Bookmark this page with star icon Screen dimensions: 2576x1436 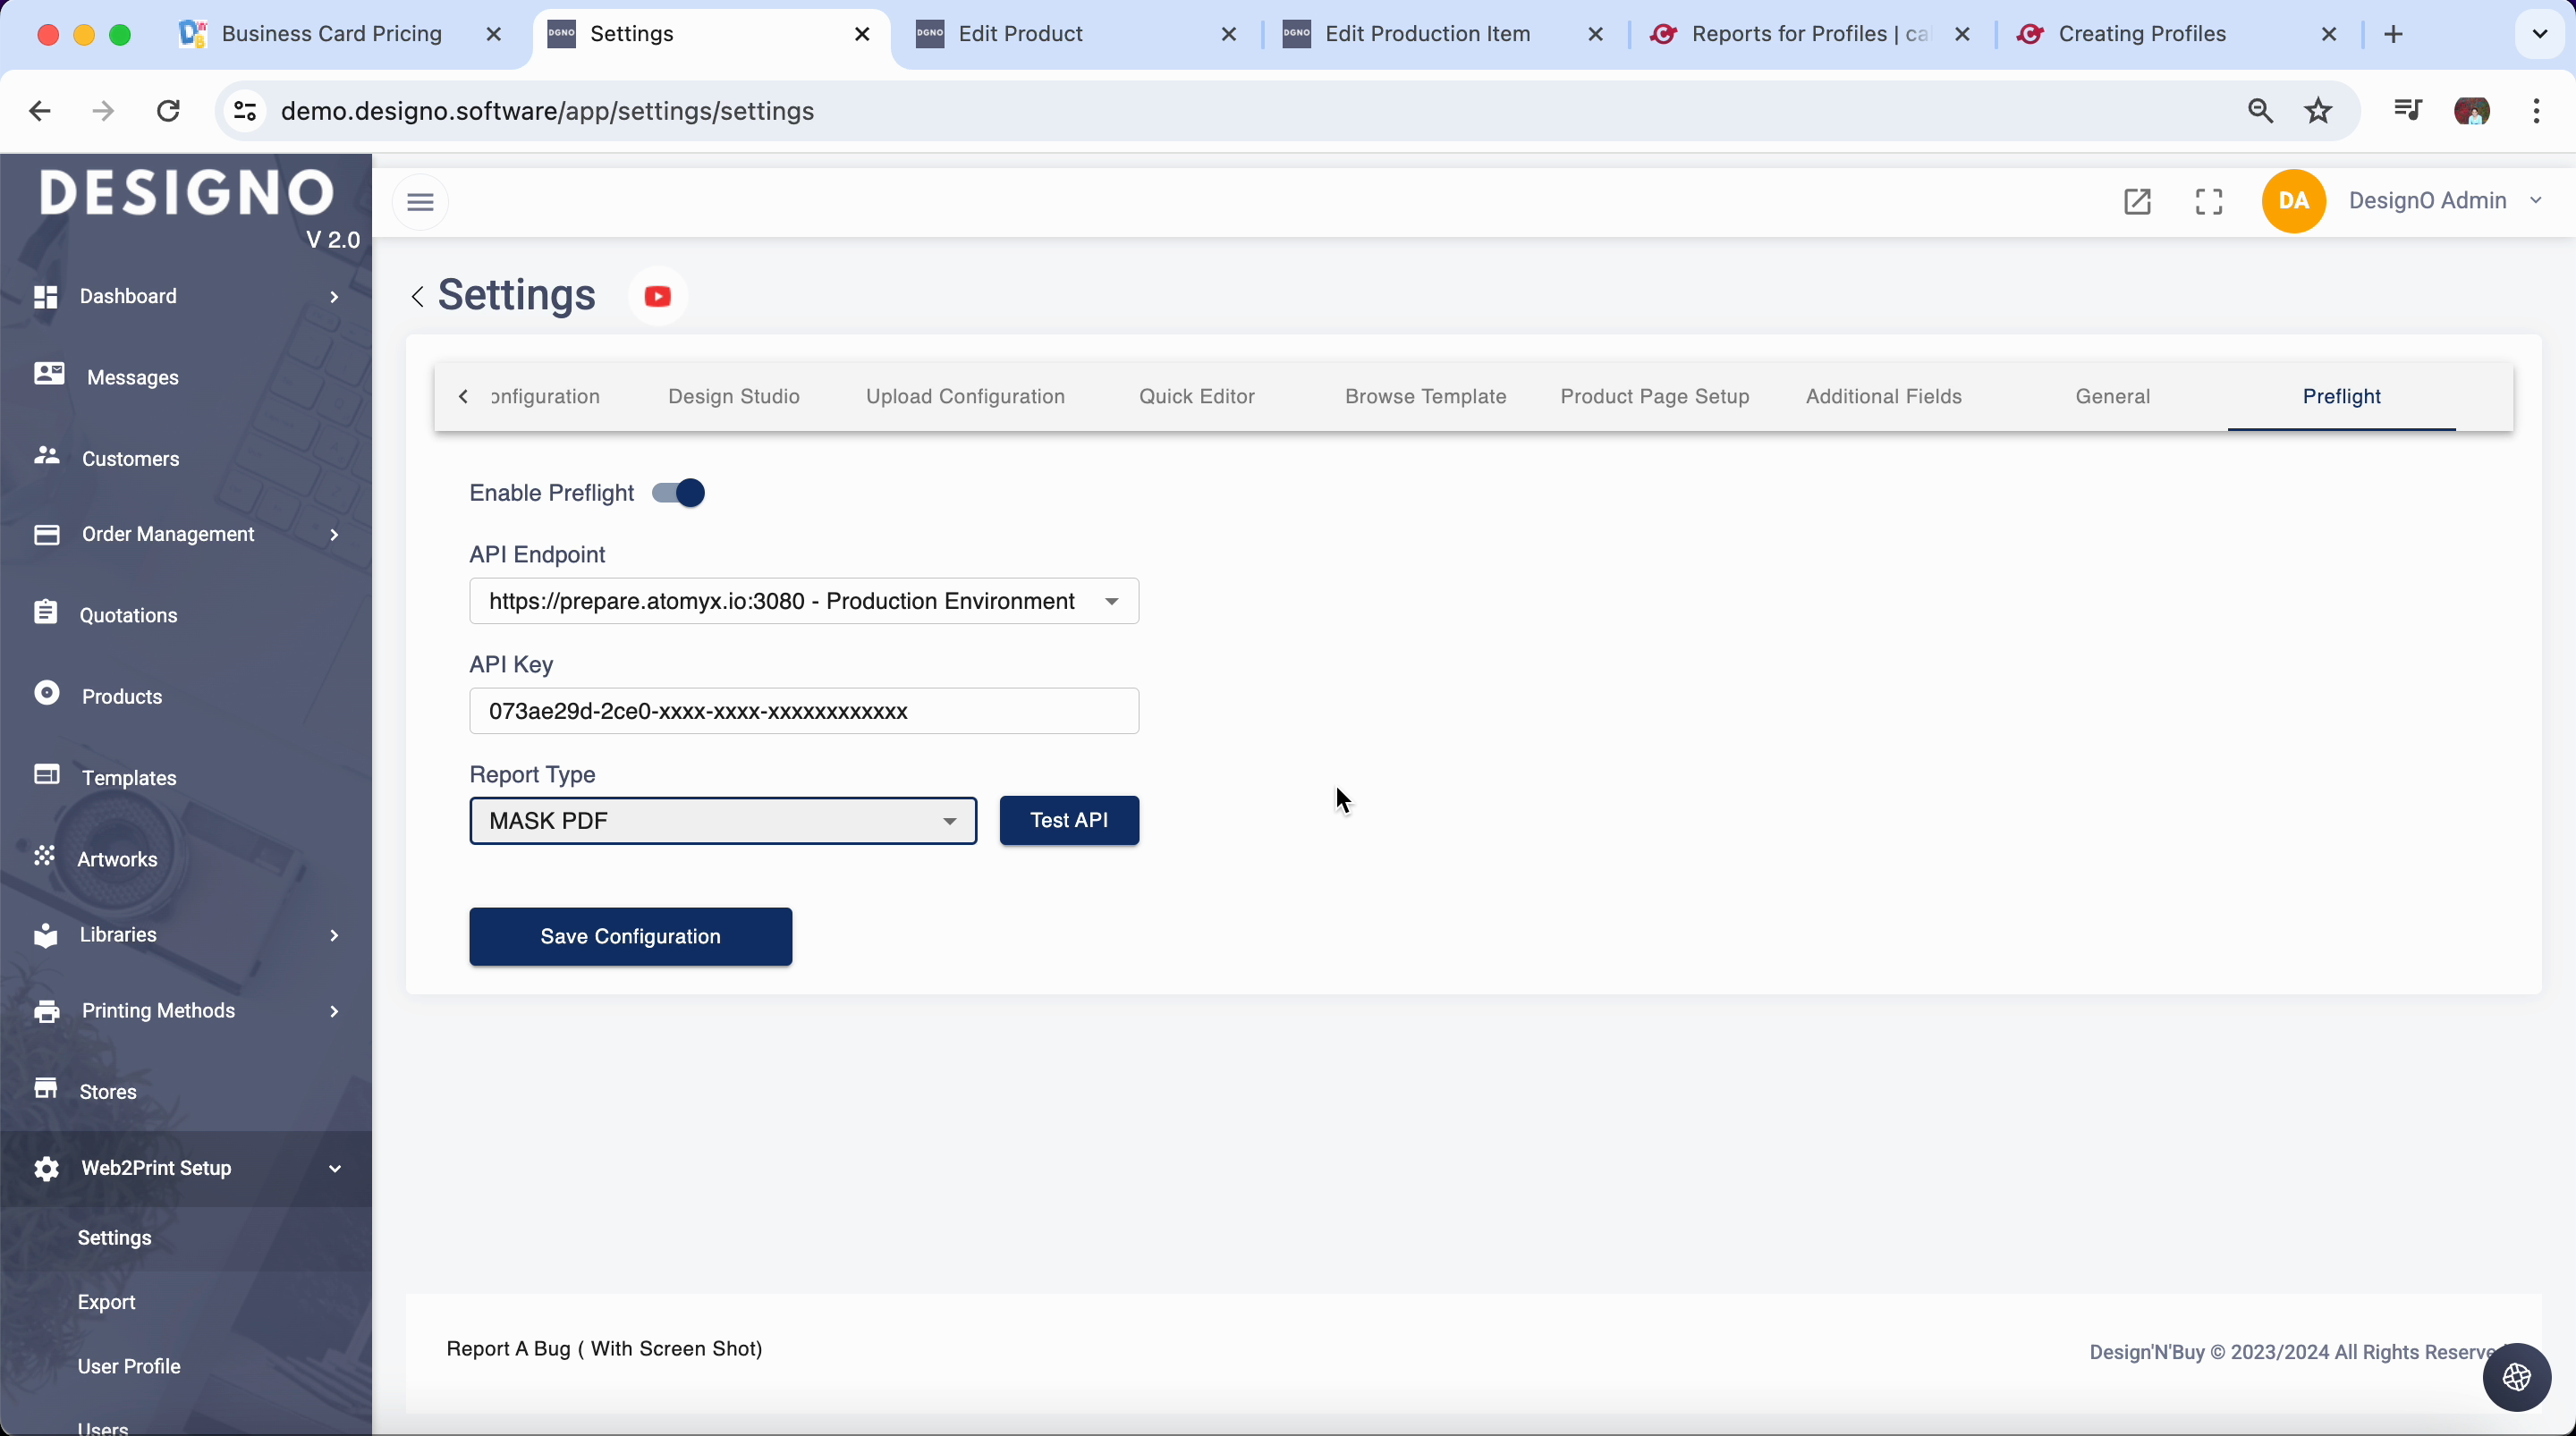(2318, 111)
